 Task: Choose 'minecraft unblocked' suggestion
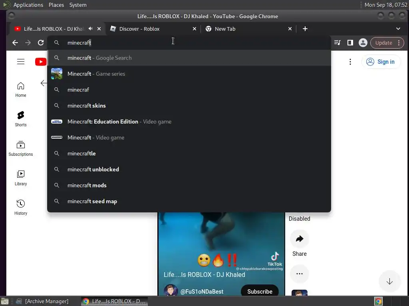(x=189, y=169)
